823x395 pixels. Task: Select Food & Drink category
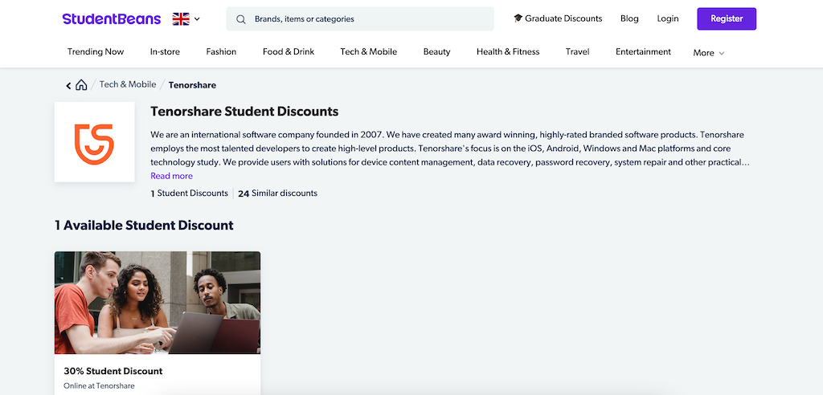tap(288, 52)
